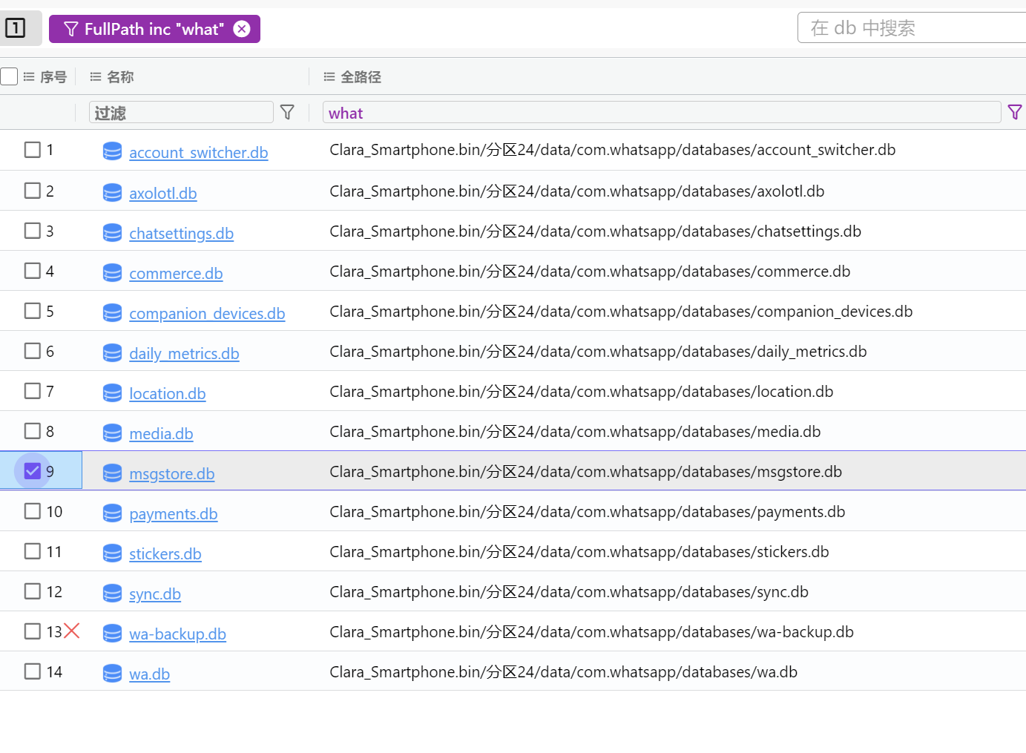Click the database icon beside daily_metrics.db
This screenshot has width=1026, height=753.
pyautogui.click(x=112, y=352)
